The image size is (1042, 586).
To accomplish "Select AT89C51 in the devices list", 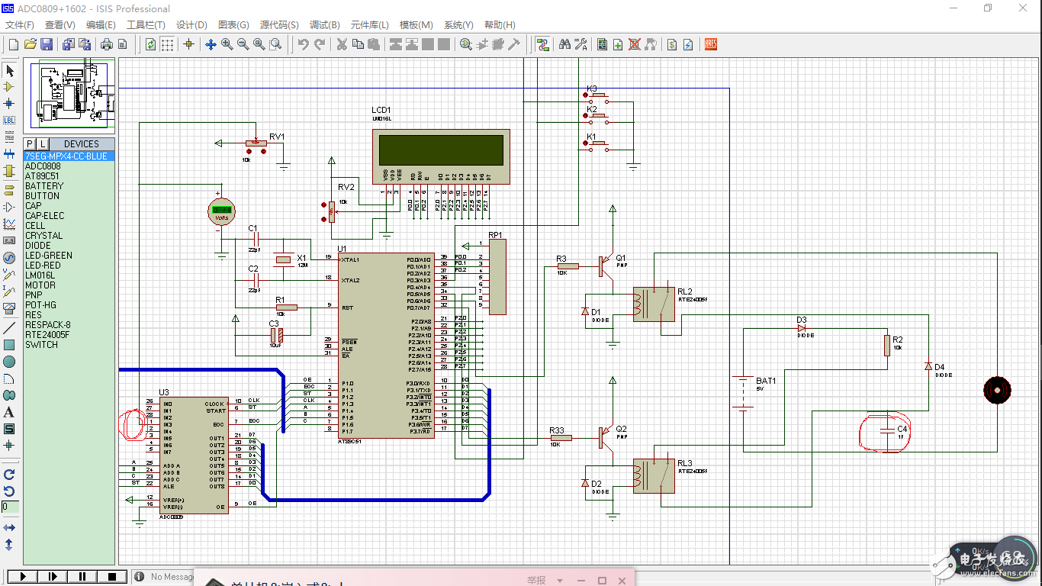I will (x=42, y=176).
